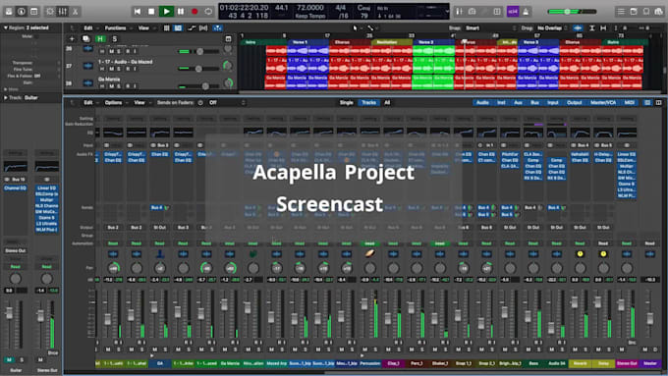
Task: Add a new track with plus button
Action: tap(72, 38)
